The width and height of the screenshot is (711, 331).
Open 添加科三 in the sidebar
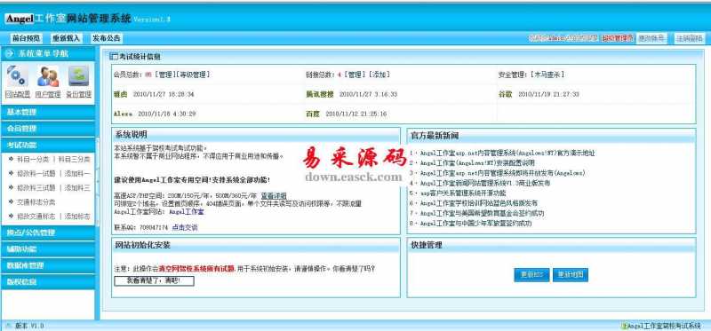[77, 187]
